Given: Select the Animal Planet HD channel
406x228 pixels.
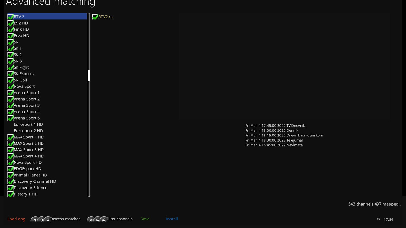Looking at the screenshot, I should pos(47,175).
